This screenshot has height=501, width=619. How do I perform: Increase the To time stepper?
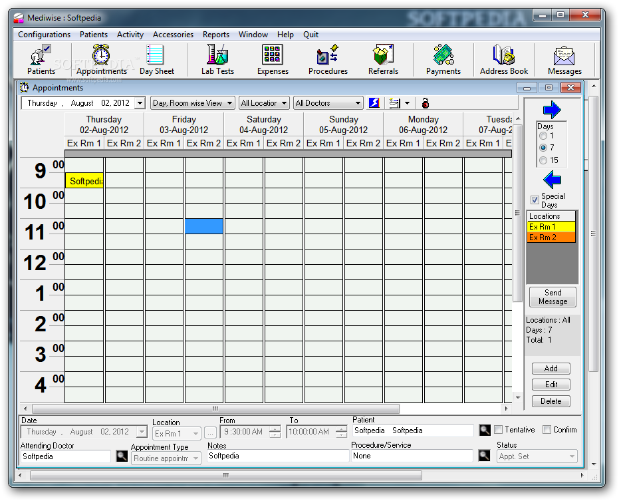point(341,429)
